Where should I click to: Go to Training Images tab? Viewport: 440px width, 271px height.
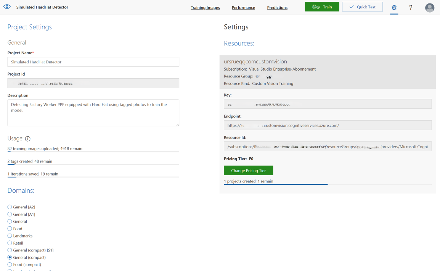pos(205,8)
